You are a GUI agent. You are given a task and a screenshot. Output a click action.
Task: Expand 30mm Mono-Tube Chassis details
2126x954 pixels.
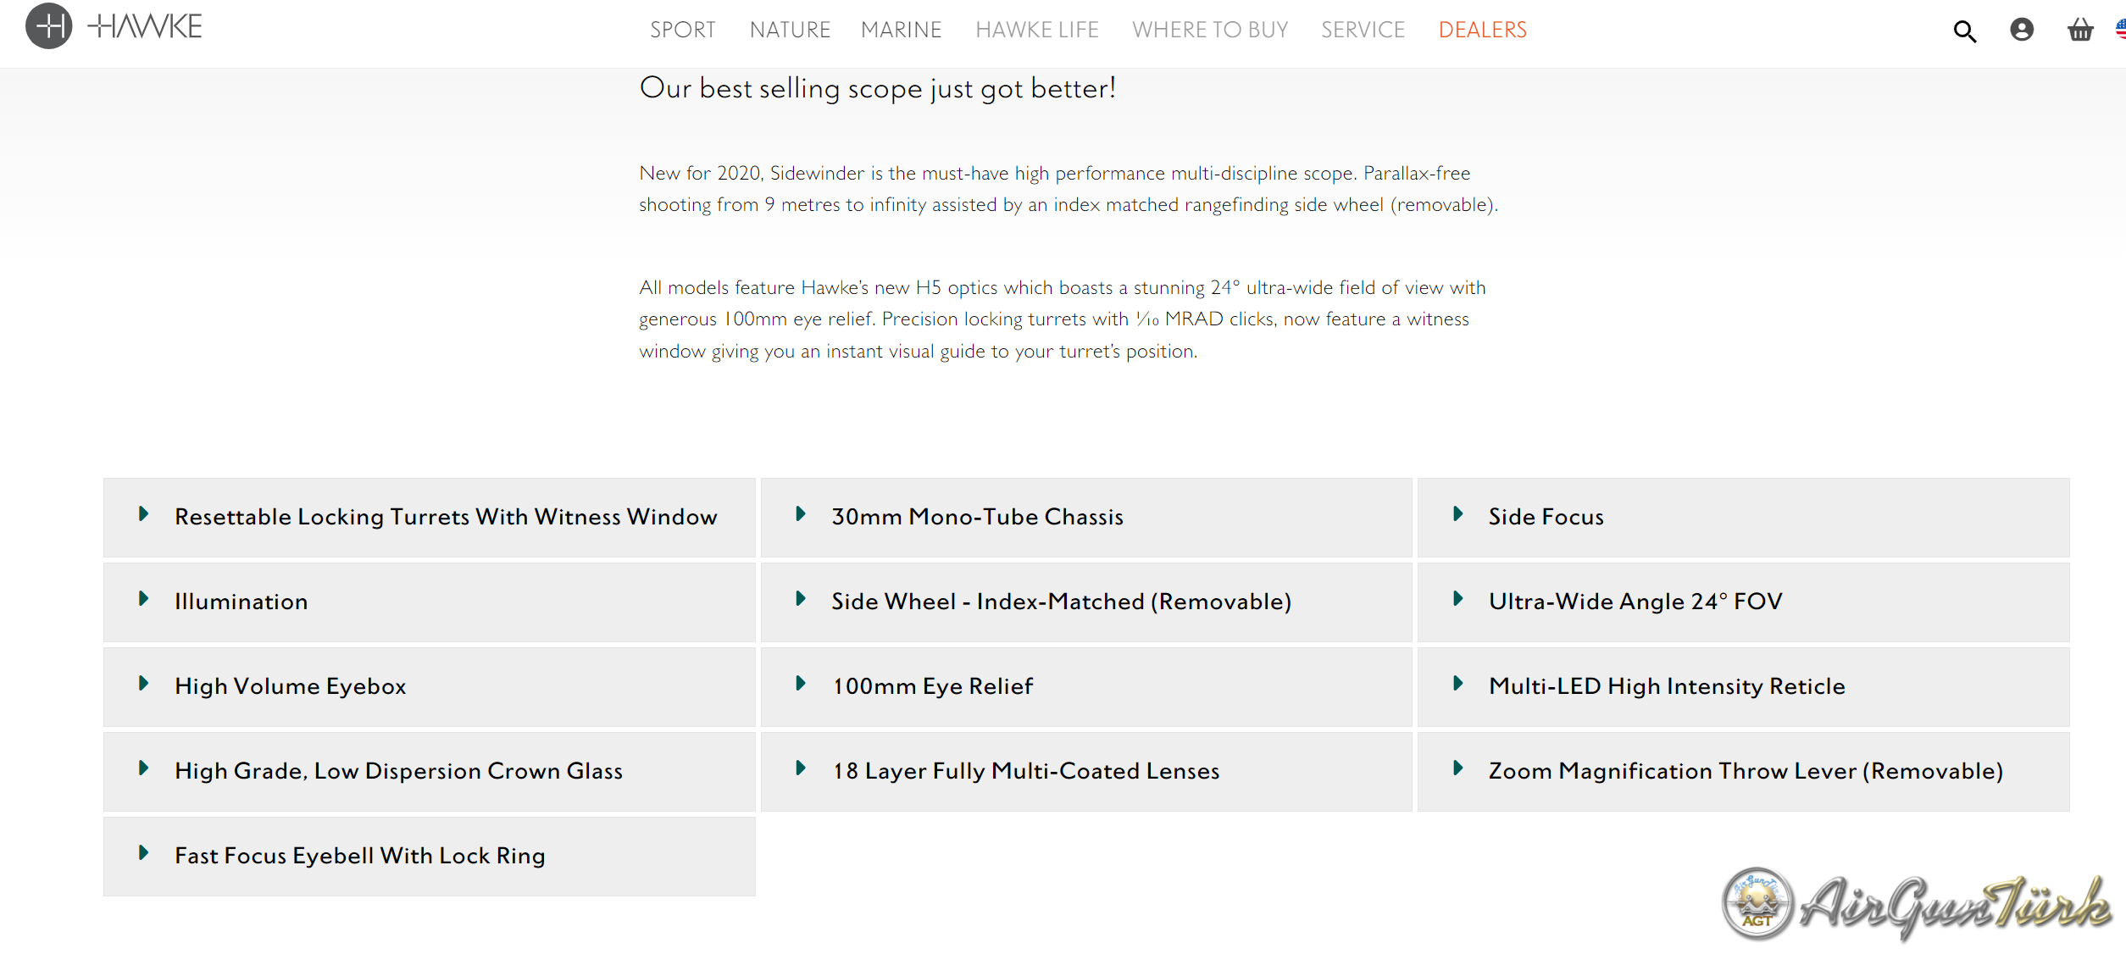click(977, 517)
